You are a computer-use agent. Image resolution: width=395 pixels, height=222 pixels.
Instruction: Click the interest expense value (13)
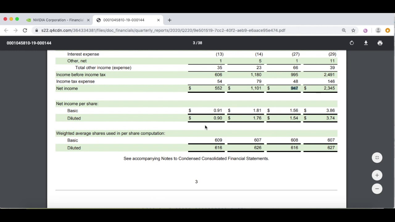pyautogui.click(x=220, y=54)
